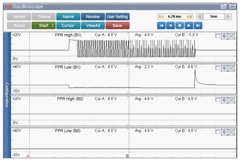Click Cur A : 4.8 V on FPR Low (B1)
240x161 pixels.
point(106,67)
